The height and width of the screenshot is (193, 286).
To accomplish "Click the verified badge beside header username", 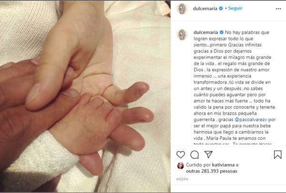I will click(x=221, y=9).
